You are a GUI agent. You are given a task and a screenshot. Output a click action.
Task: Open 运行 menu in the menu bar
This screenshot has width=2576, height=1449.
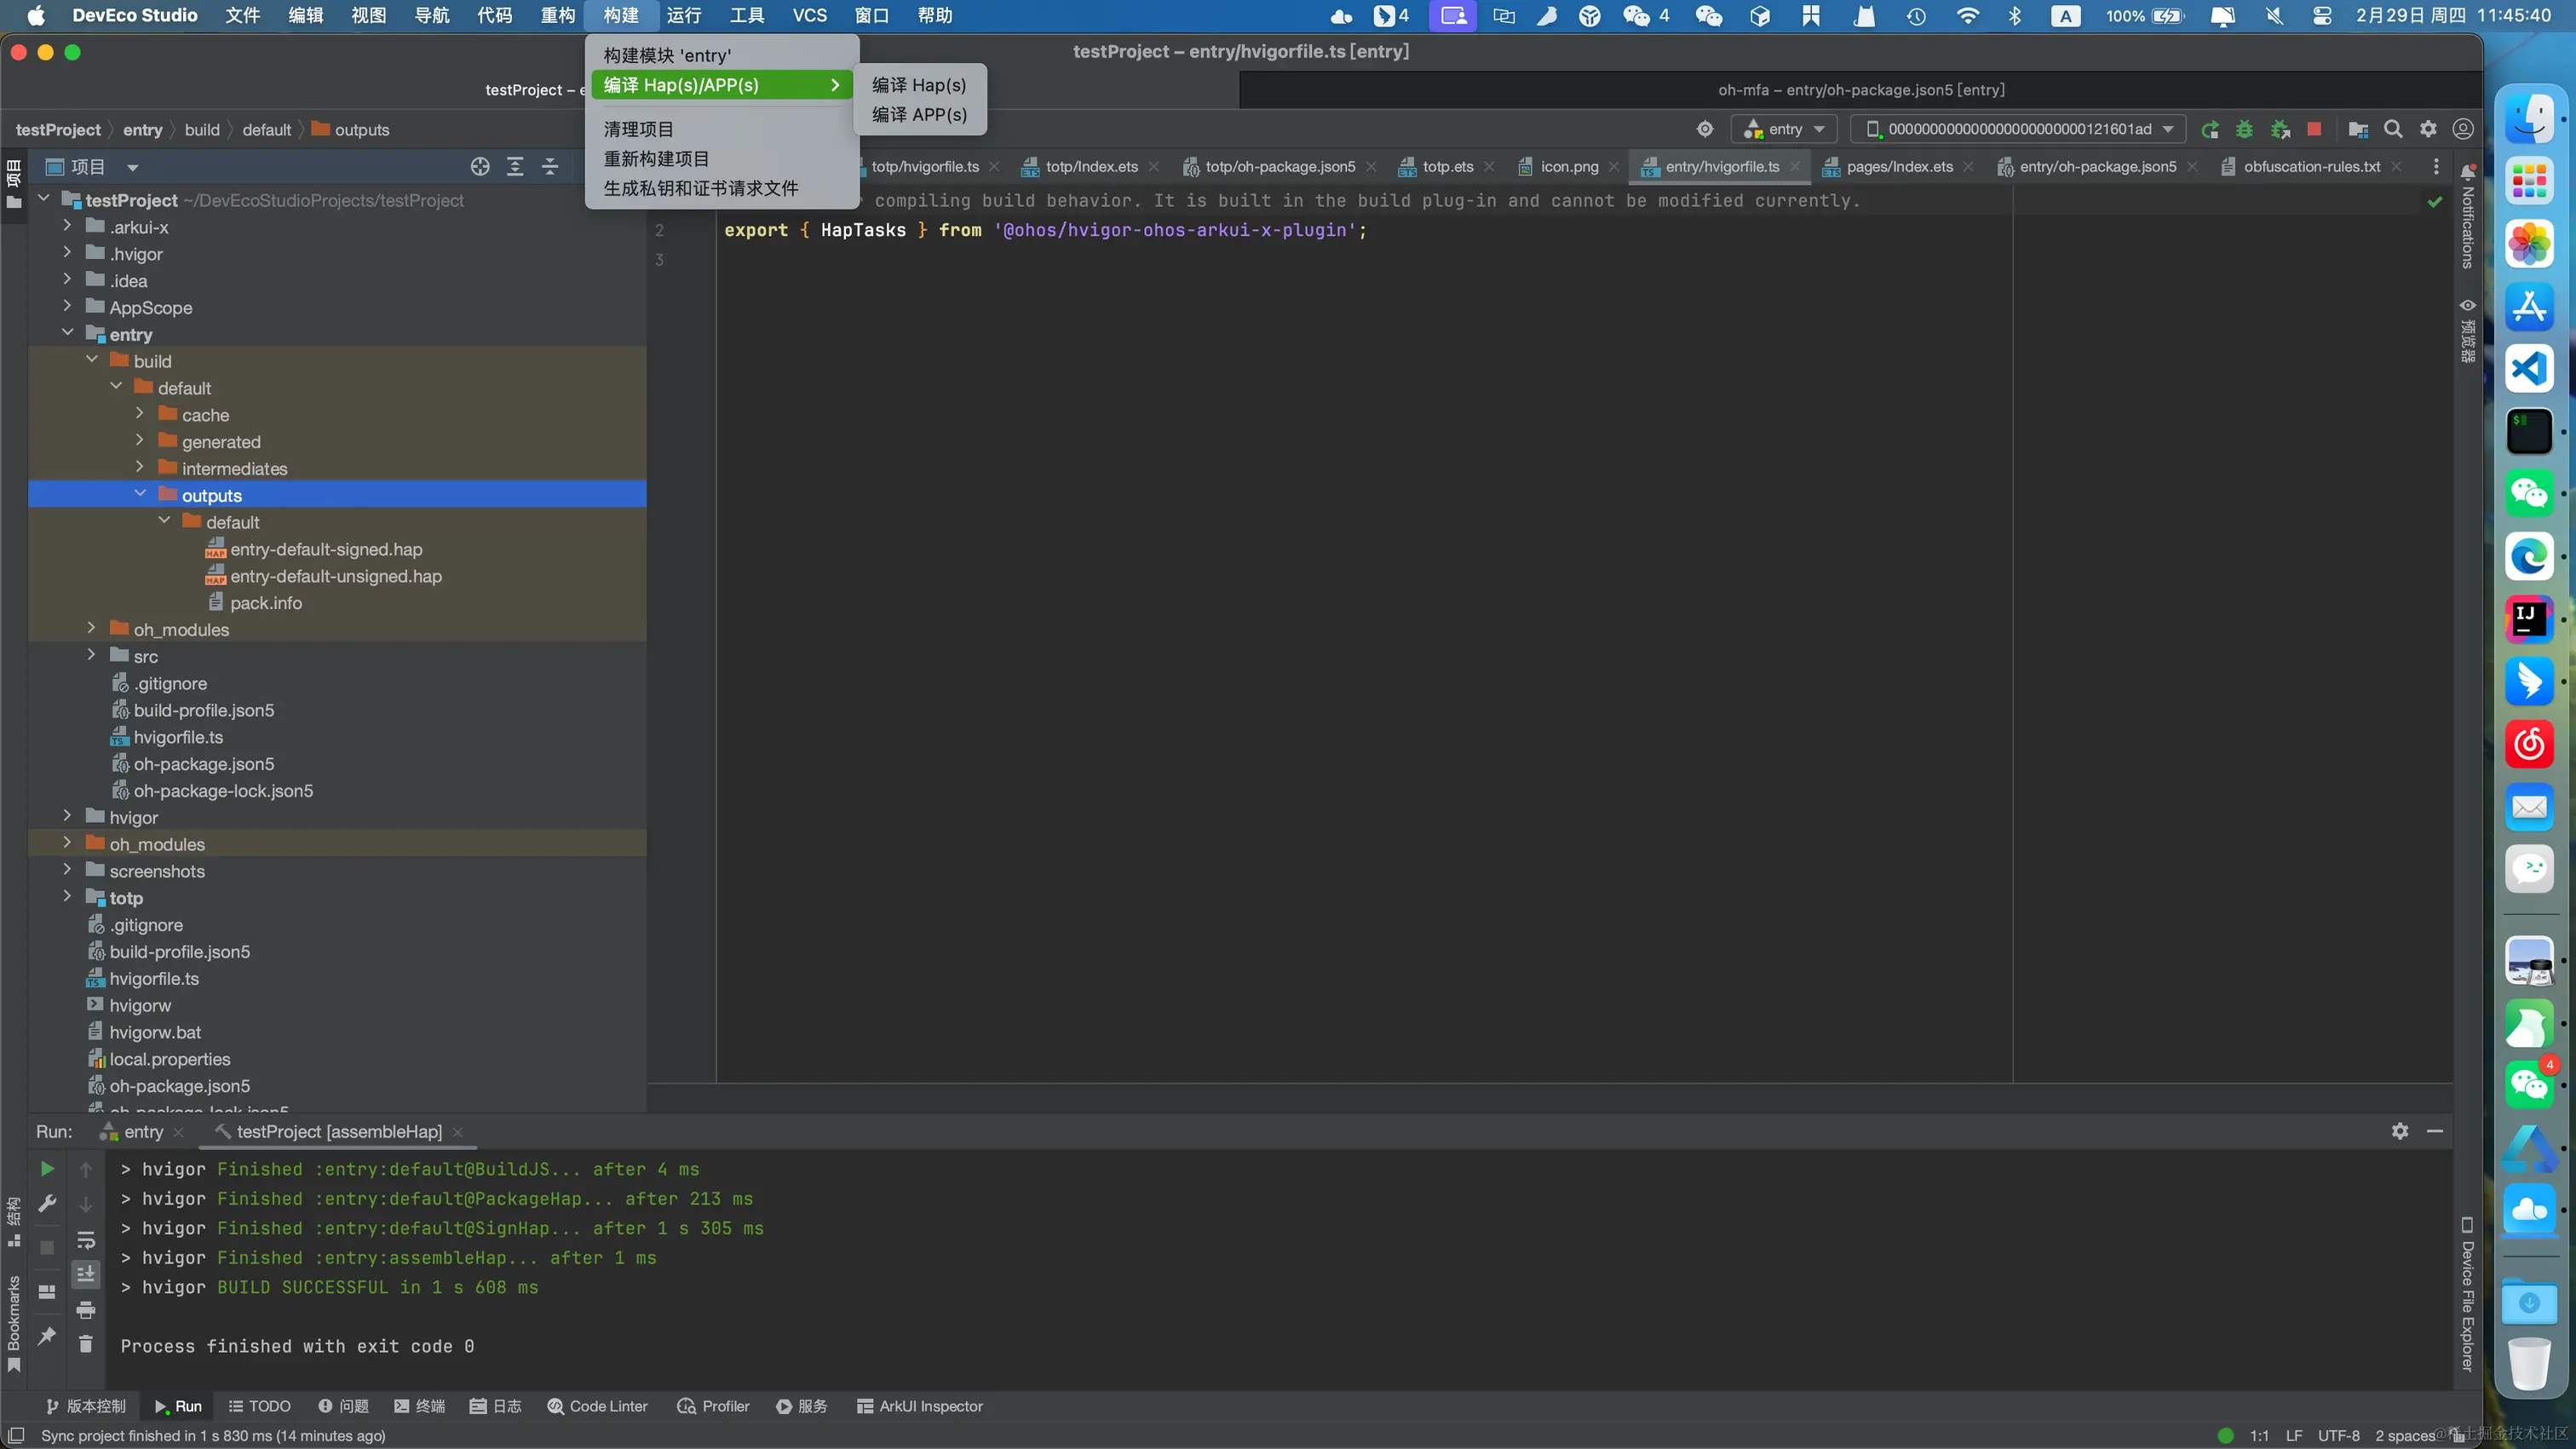click(684, 15)
